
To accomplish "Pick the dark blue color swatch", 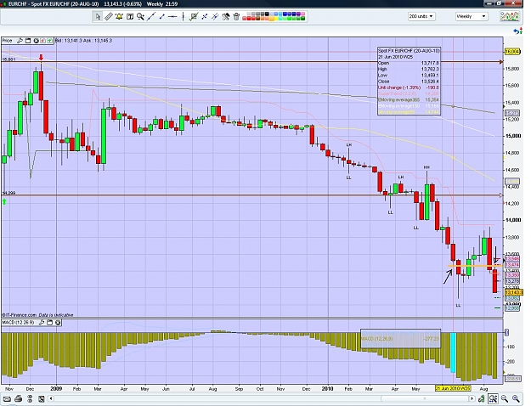I will 294,14.
